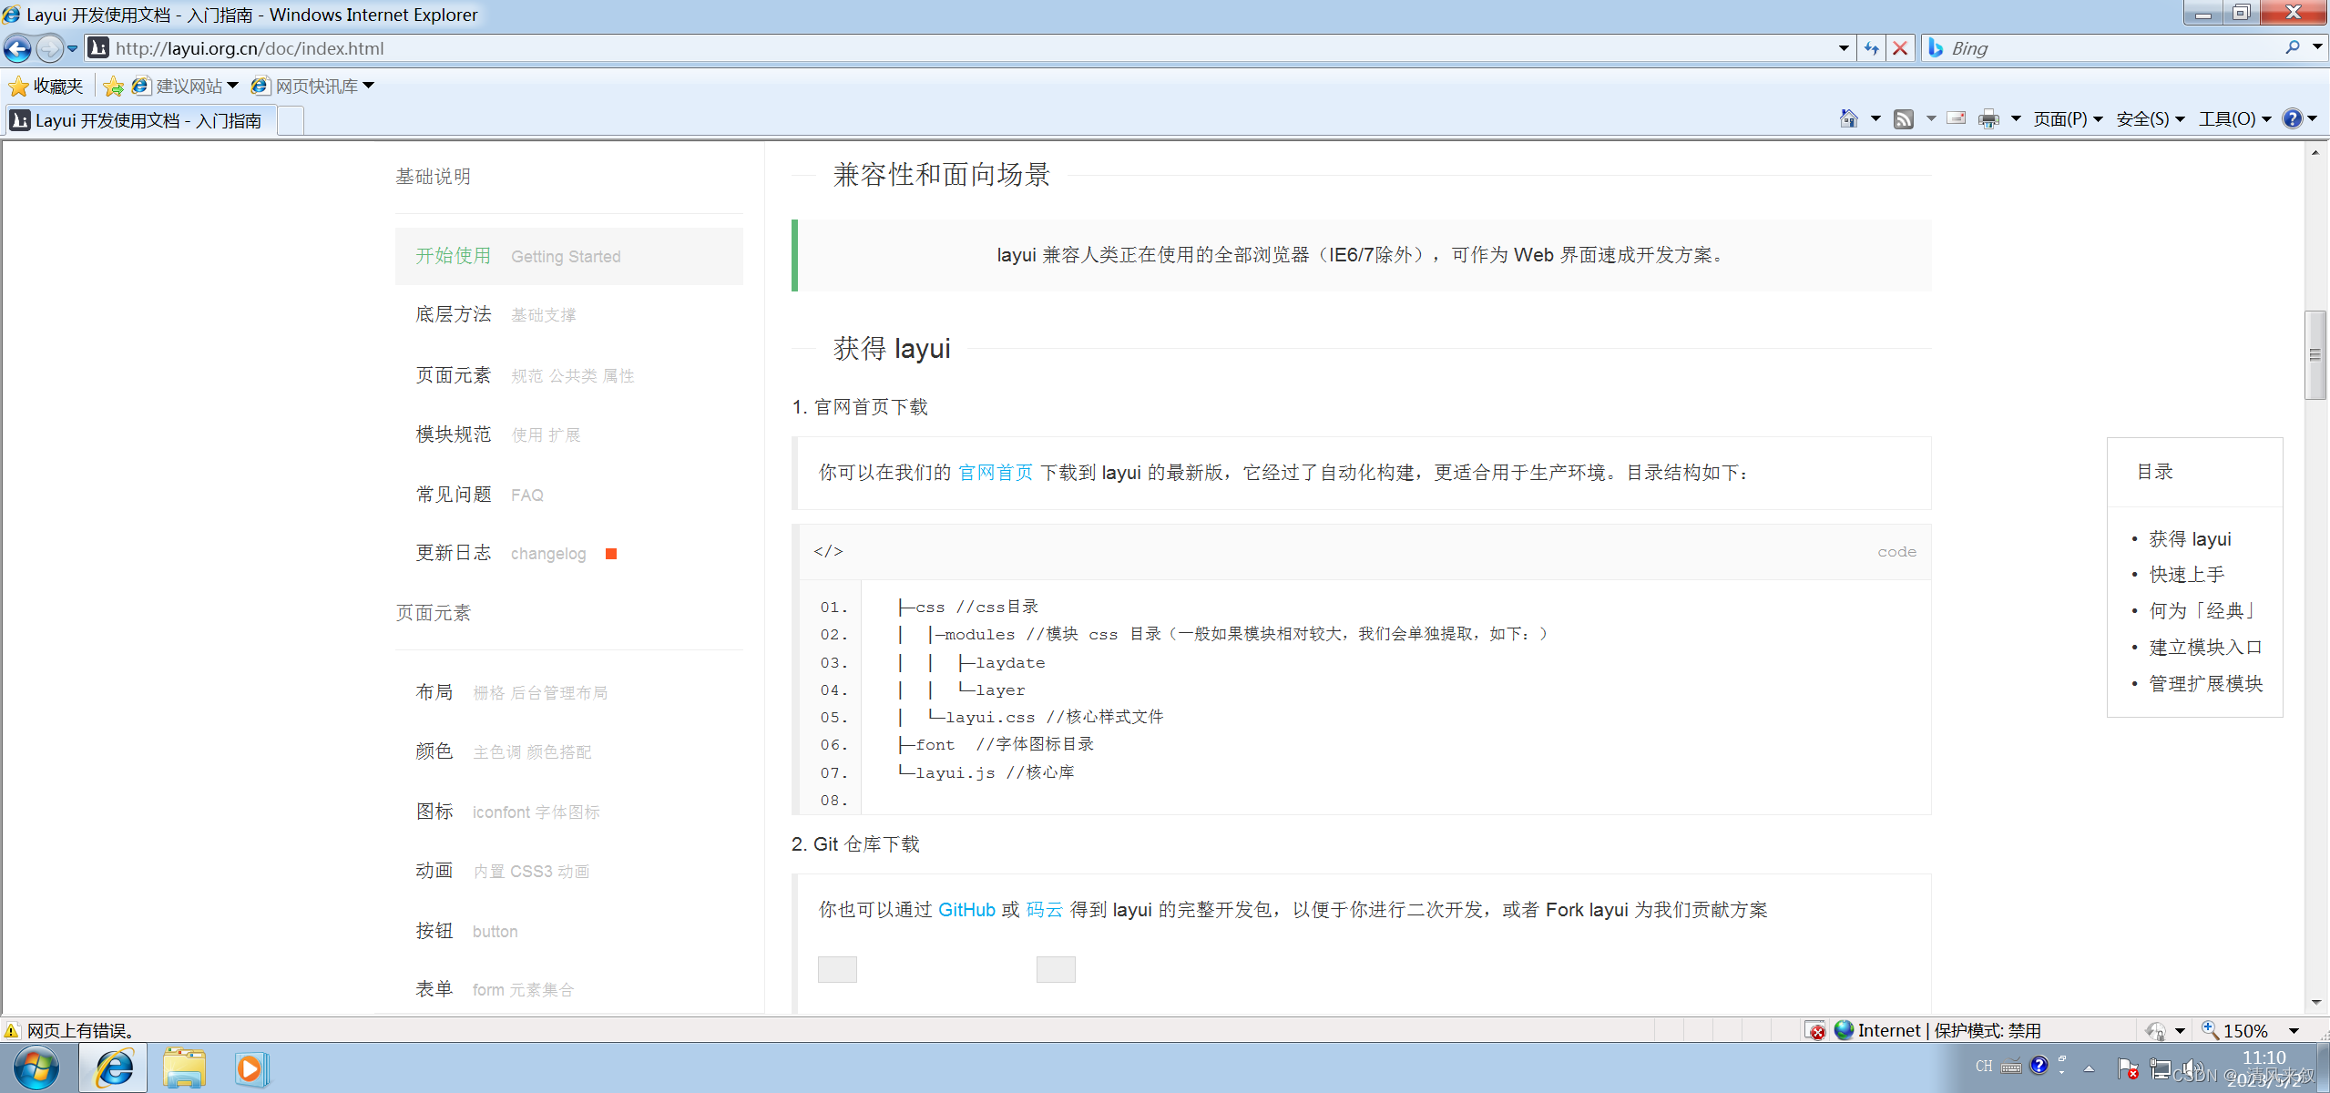Open 模块规范 sidebar item

568,434
